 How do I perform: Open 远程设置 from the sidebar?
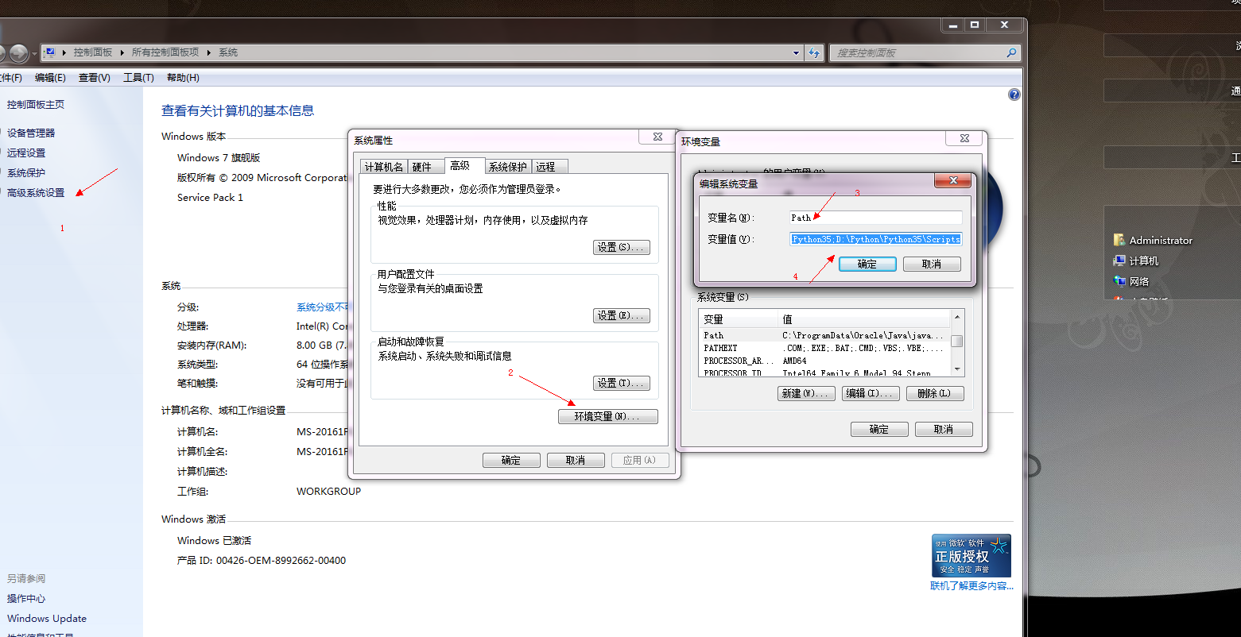point(26,153)
